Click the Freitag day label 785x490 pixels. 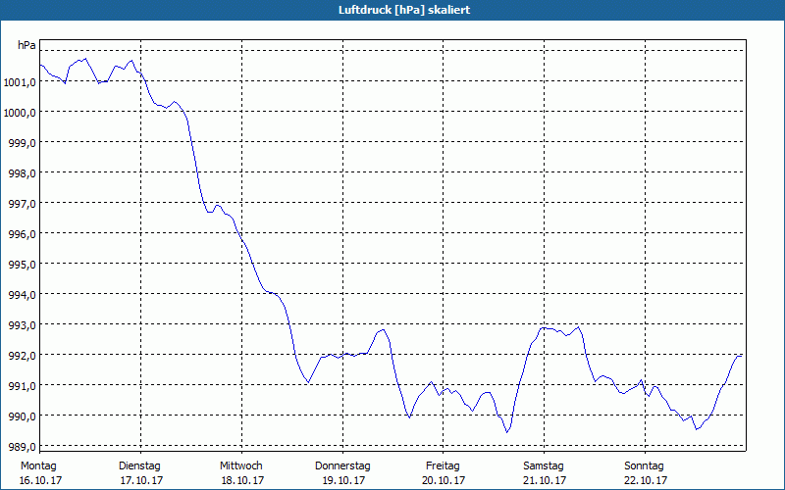(443, 466)
